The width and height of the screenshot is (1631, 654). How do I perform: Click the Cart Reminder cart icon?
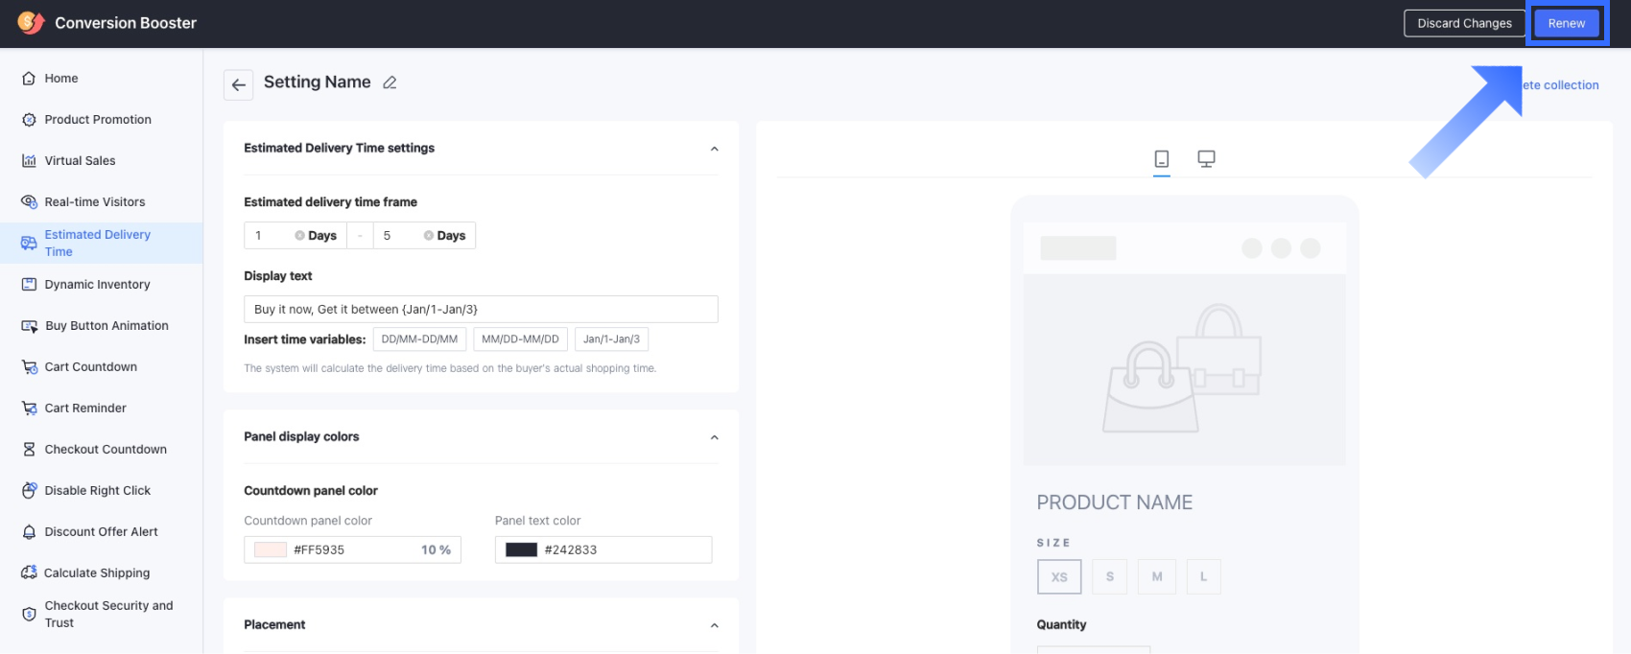(29, 409)
